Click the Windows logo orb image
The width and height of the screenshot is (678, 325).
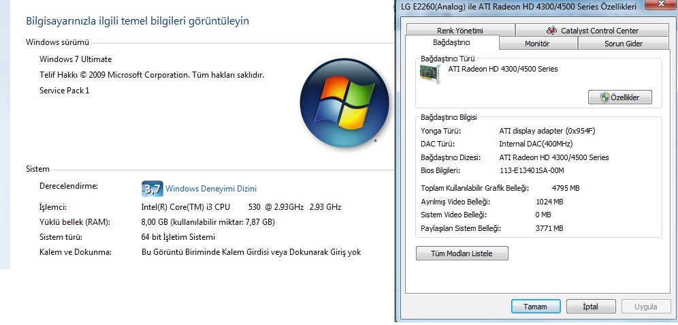[x=344, y=103]
